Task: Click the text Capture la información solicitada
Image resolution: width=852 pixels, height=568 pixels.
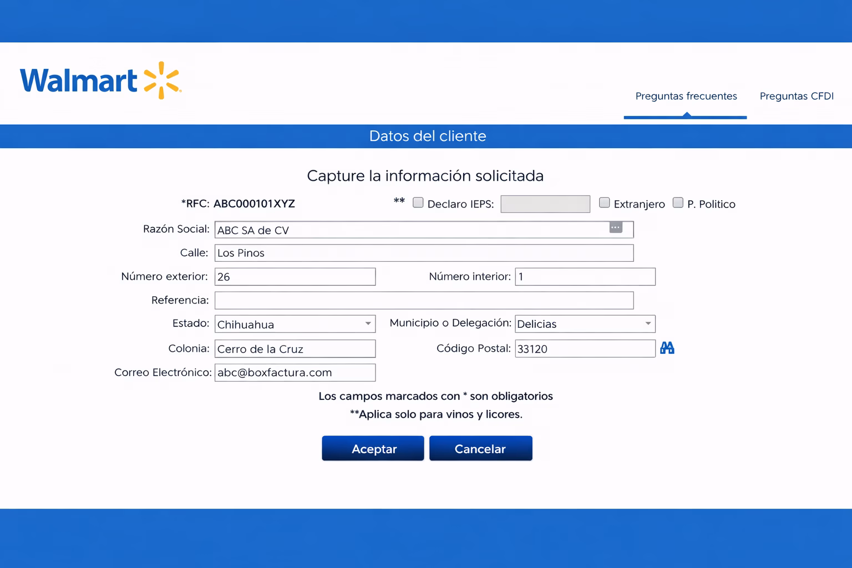Action: click(425, 176)
